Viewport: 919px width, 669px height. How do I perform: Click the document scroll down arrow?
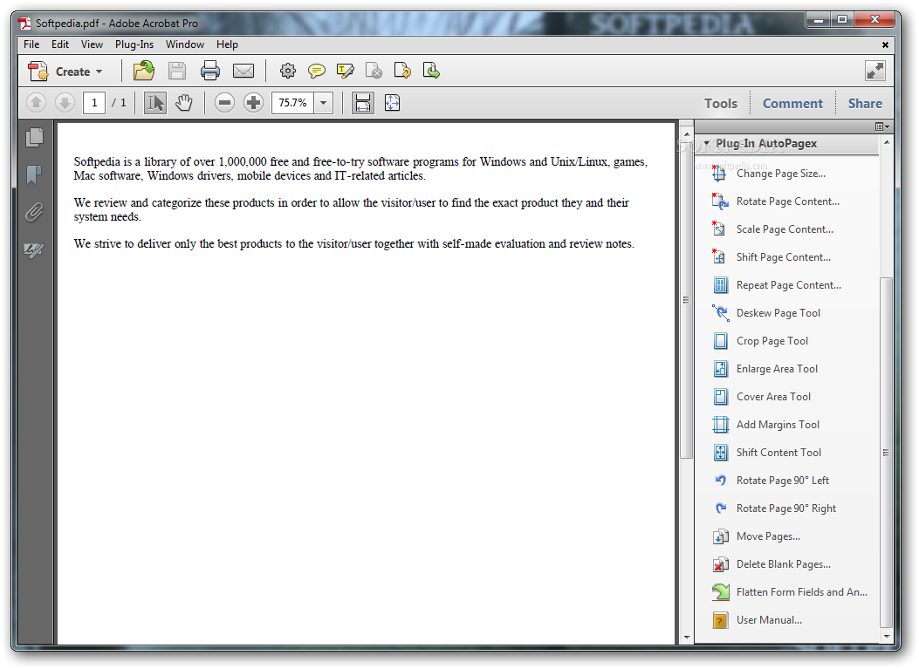686,638
